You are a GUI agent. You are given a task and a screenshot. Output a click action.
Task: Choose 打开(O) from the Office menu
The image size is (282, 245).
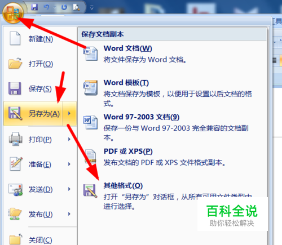point(40,64)
